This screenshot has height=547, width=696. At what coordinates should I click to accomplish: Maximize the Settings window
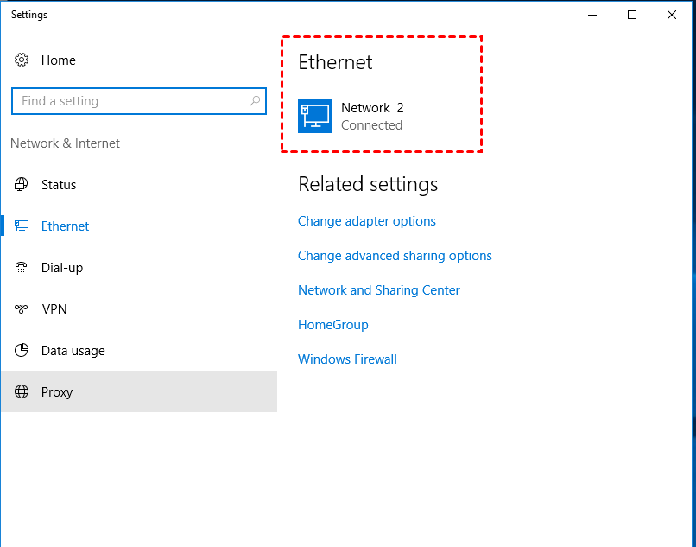pos(632,15)
